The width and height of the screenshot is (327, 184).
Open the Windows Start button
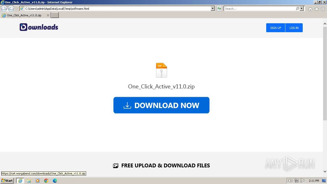[x=7, y=181]
